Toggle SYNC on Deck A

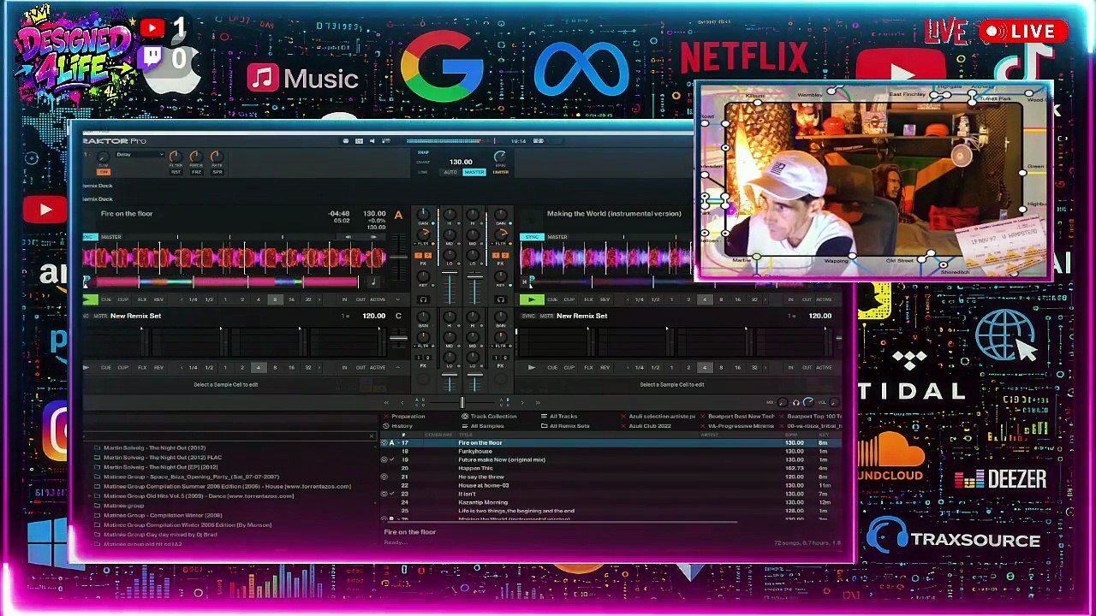tap(90, 237)
